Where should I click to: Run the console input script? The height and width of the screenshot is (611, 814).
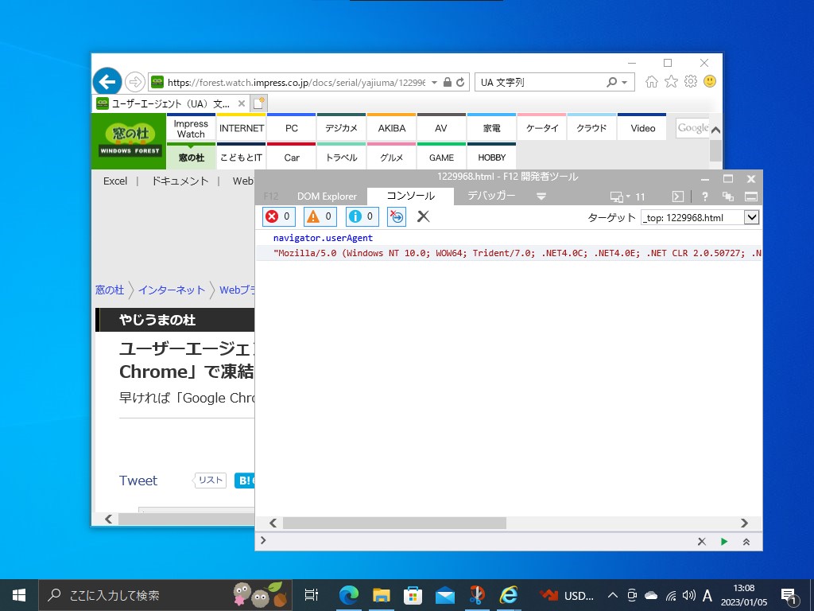tap(723, 541)
